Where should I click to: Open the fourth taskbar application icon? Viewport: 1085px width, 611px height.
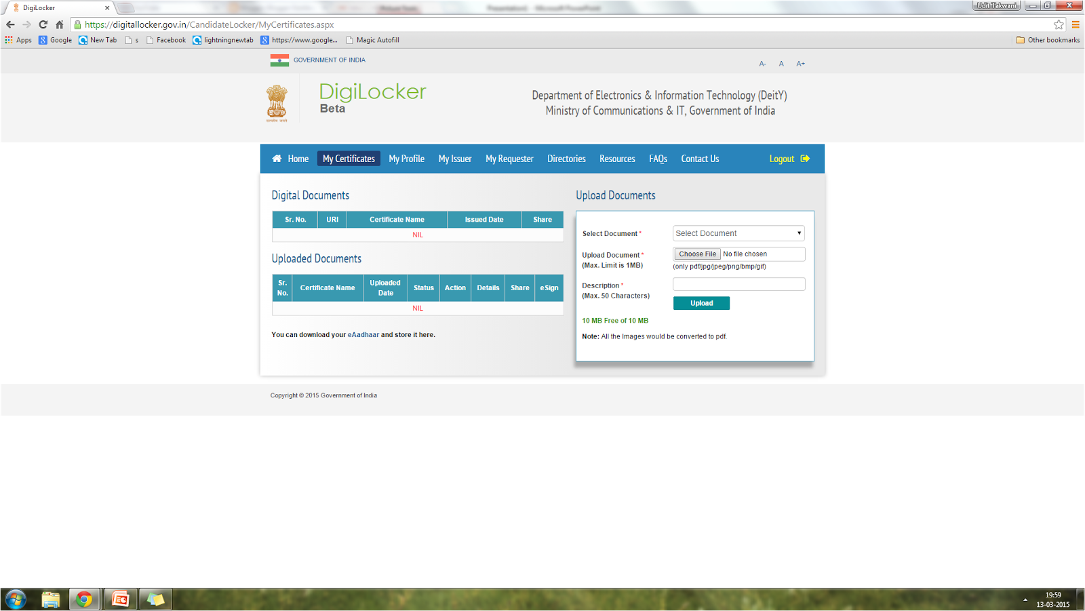click(155, 599)
